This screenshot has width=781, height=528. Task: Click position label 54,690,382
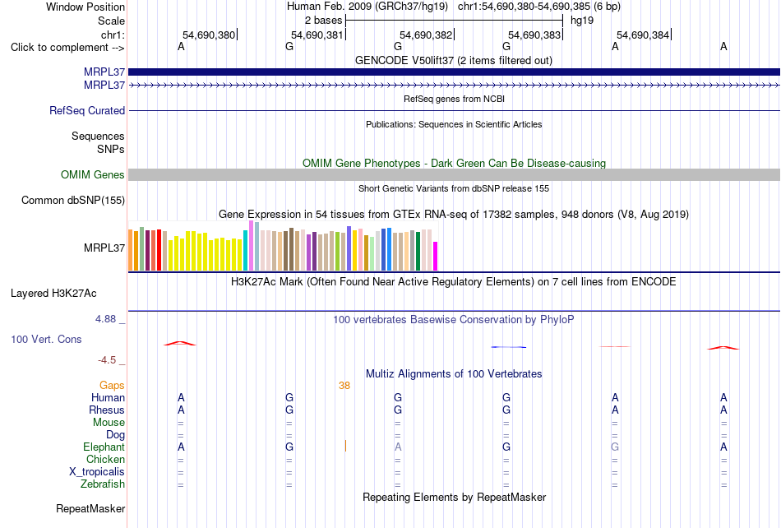pyautogui.click(x=425, y=35)
